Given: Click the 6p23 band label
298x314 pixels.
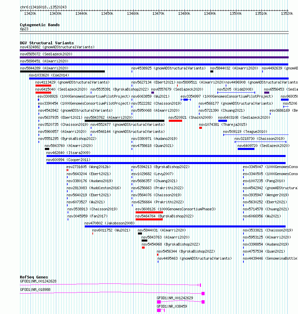Looking at the screenshot, I should (x=24, y=29).
